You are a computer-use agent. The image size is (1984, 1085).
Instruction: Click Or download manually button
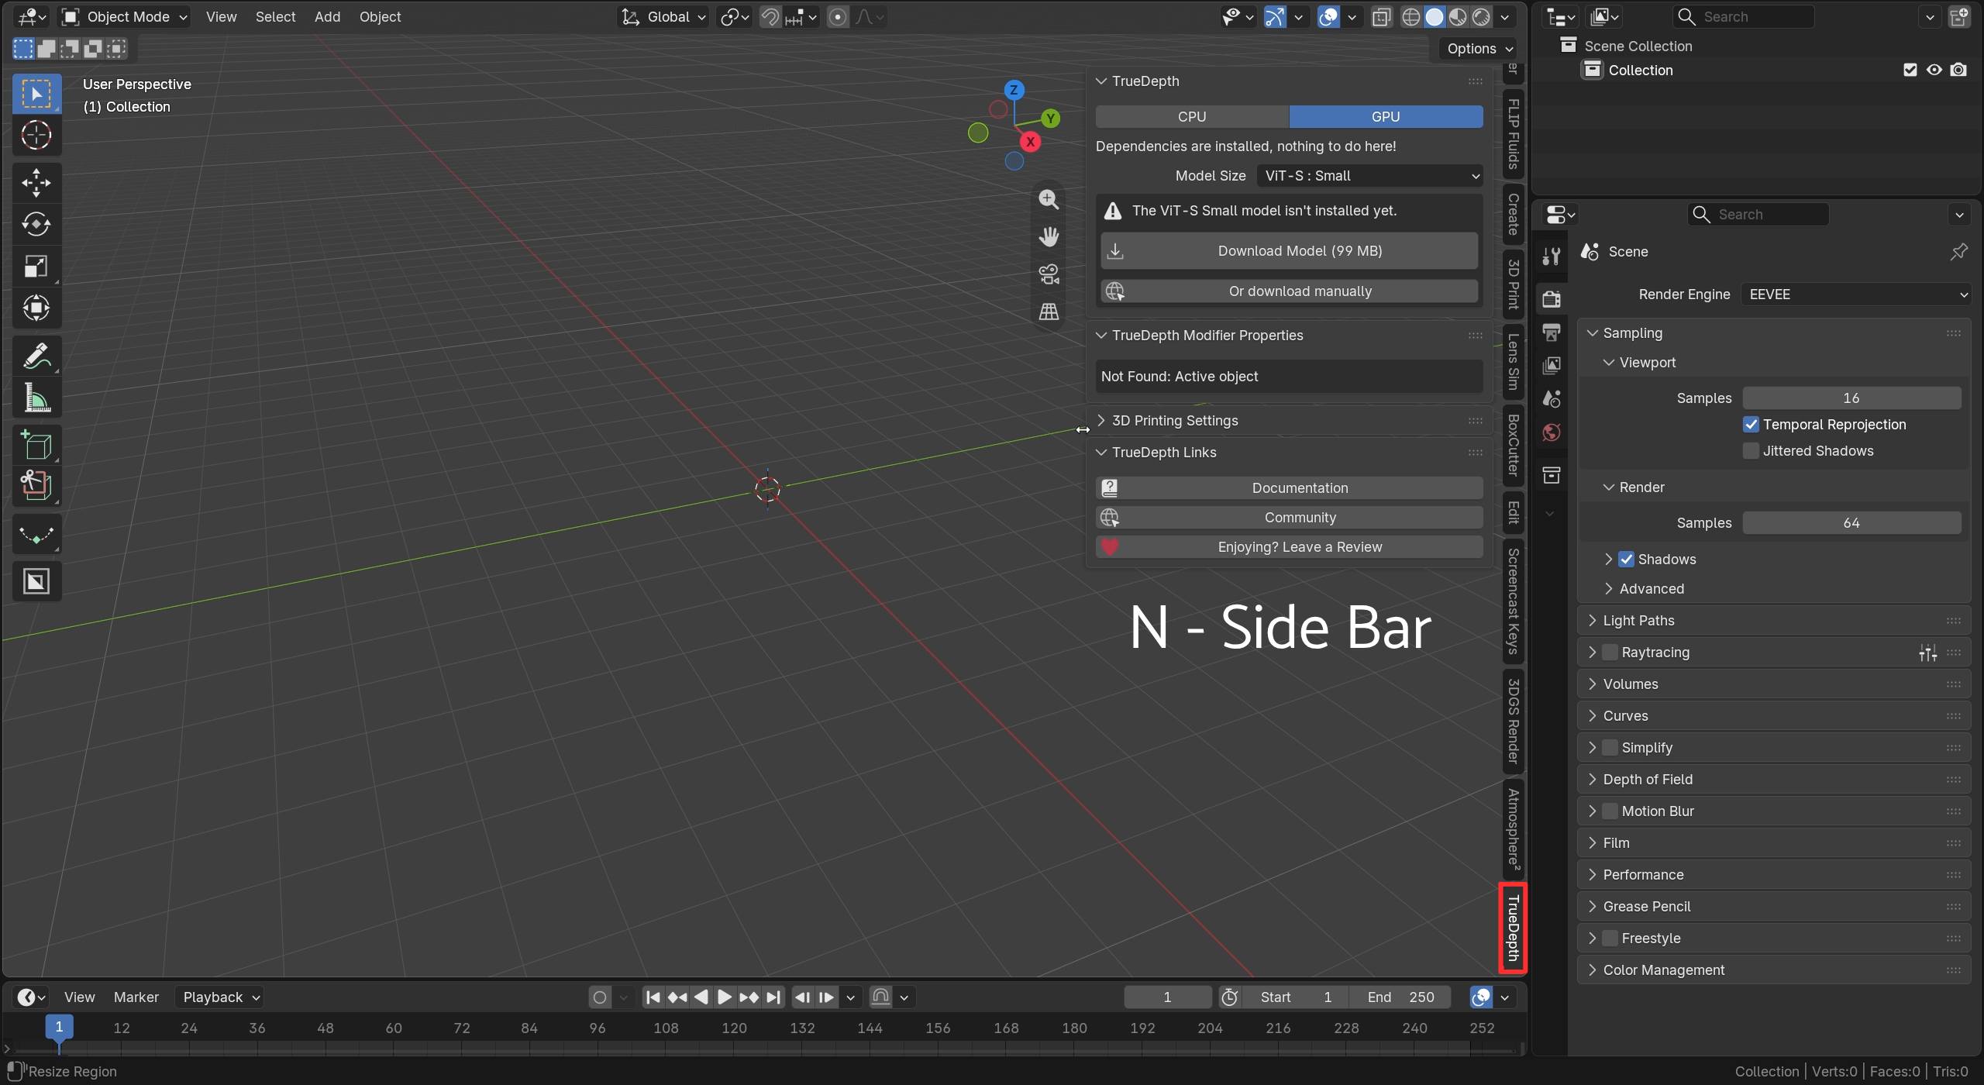coord(1289,291)
